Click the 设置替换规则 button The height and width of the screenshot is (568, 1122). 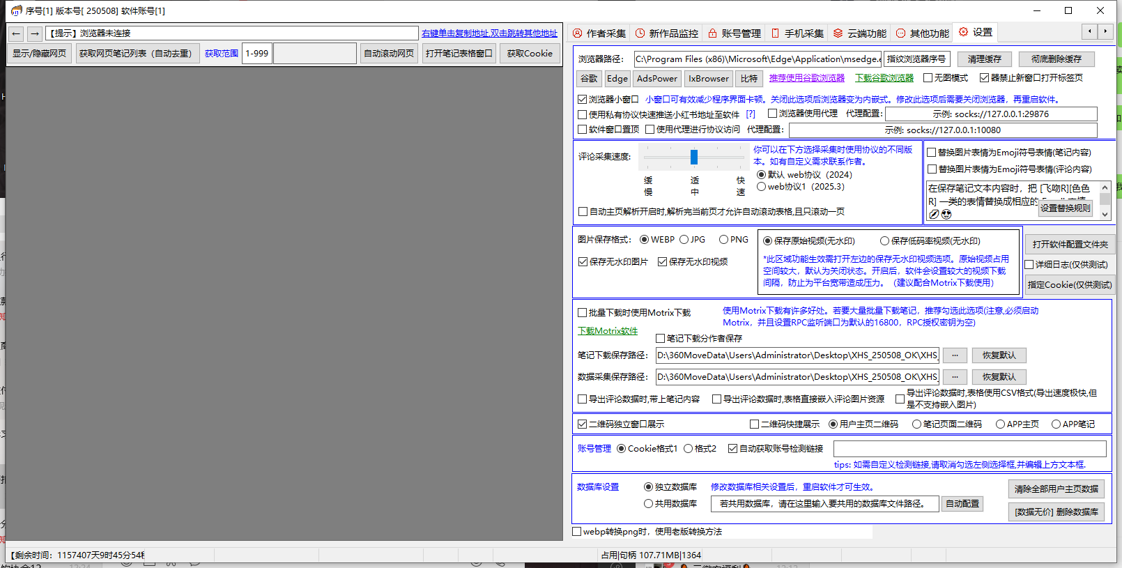[x=1066, y=208]
